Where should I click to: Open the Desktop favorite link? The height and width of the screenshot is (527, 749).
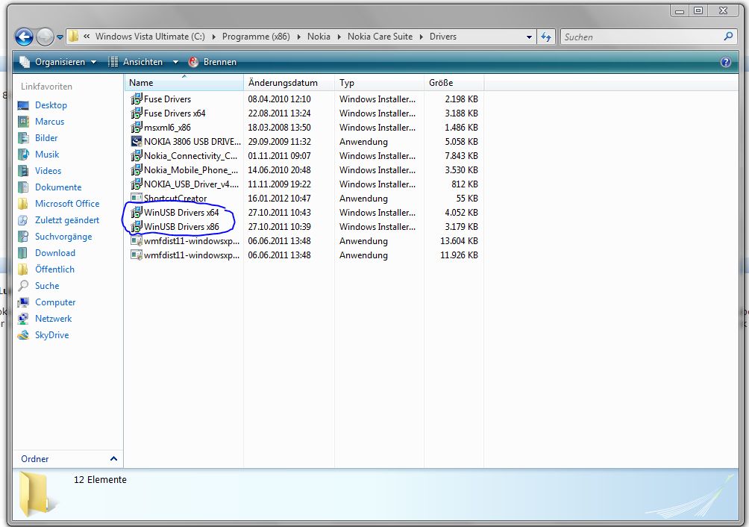(x=51, y=105)
